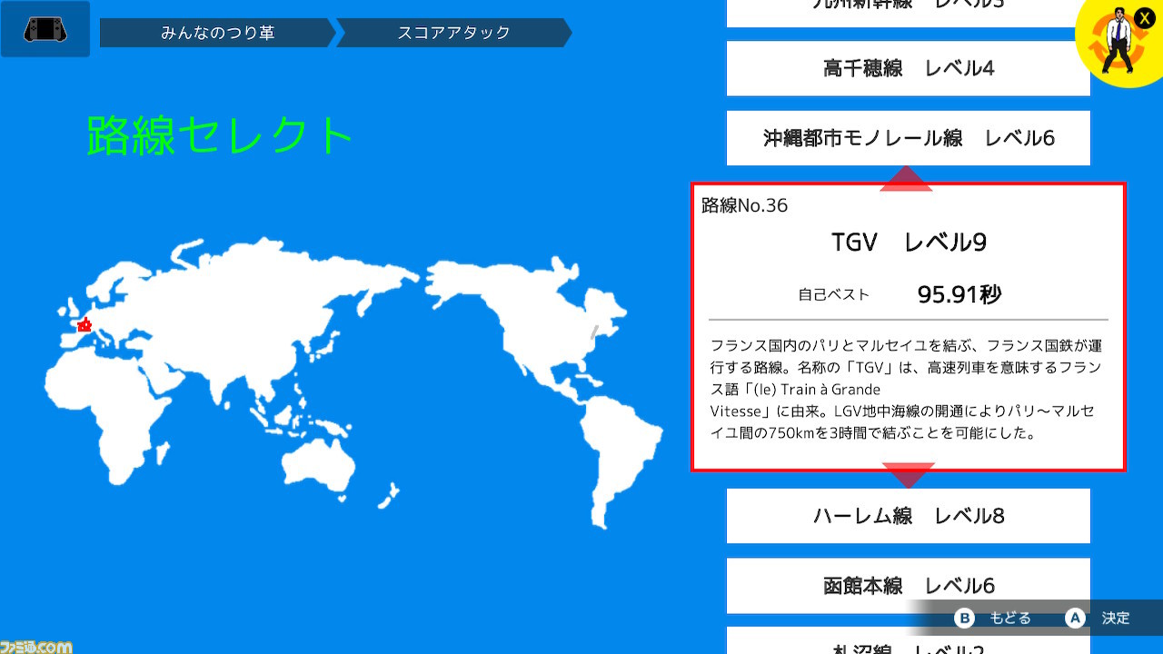Viewport: 1163px width, 654px height.
Task: Click the down arrow below TGV card
Action: tap(908, 476)
